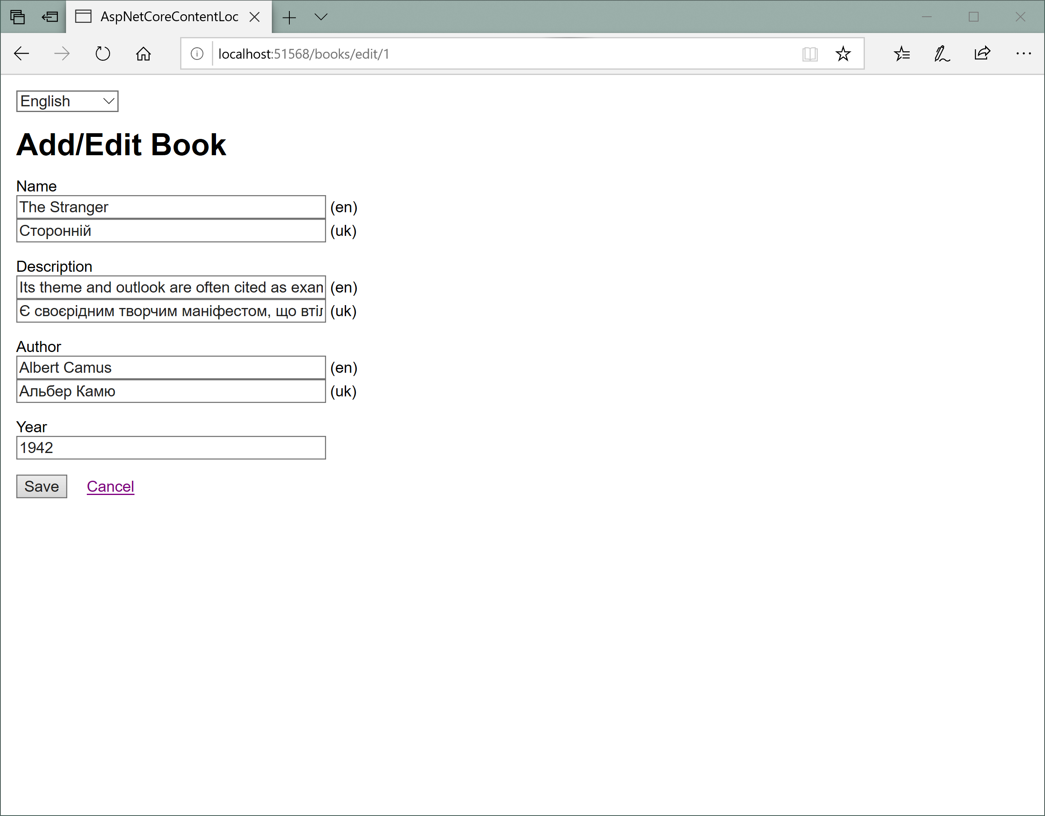The image size is (1045, 816).
Task: Click the Share page icon
Action: point(982,53)
